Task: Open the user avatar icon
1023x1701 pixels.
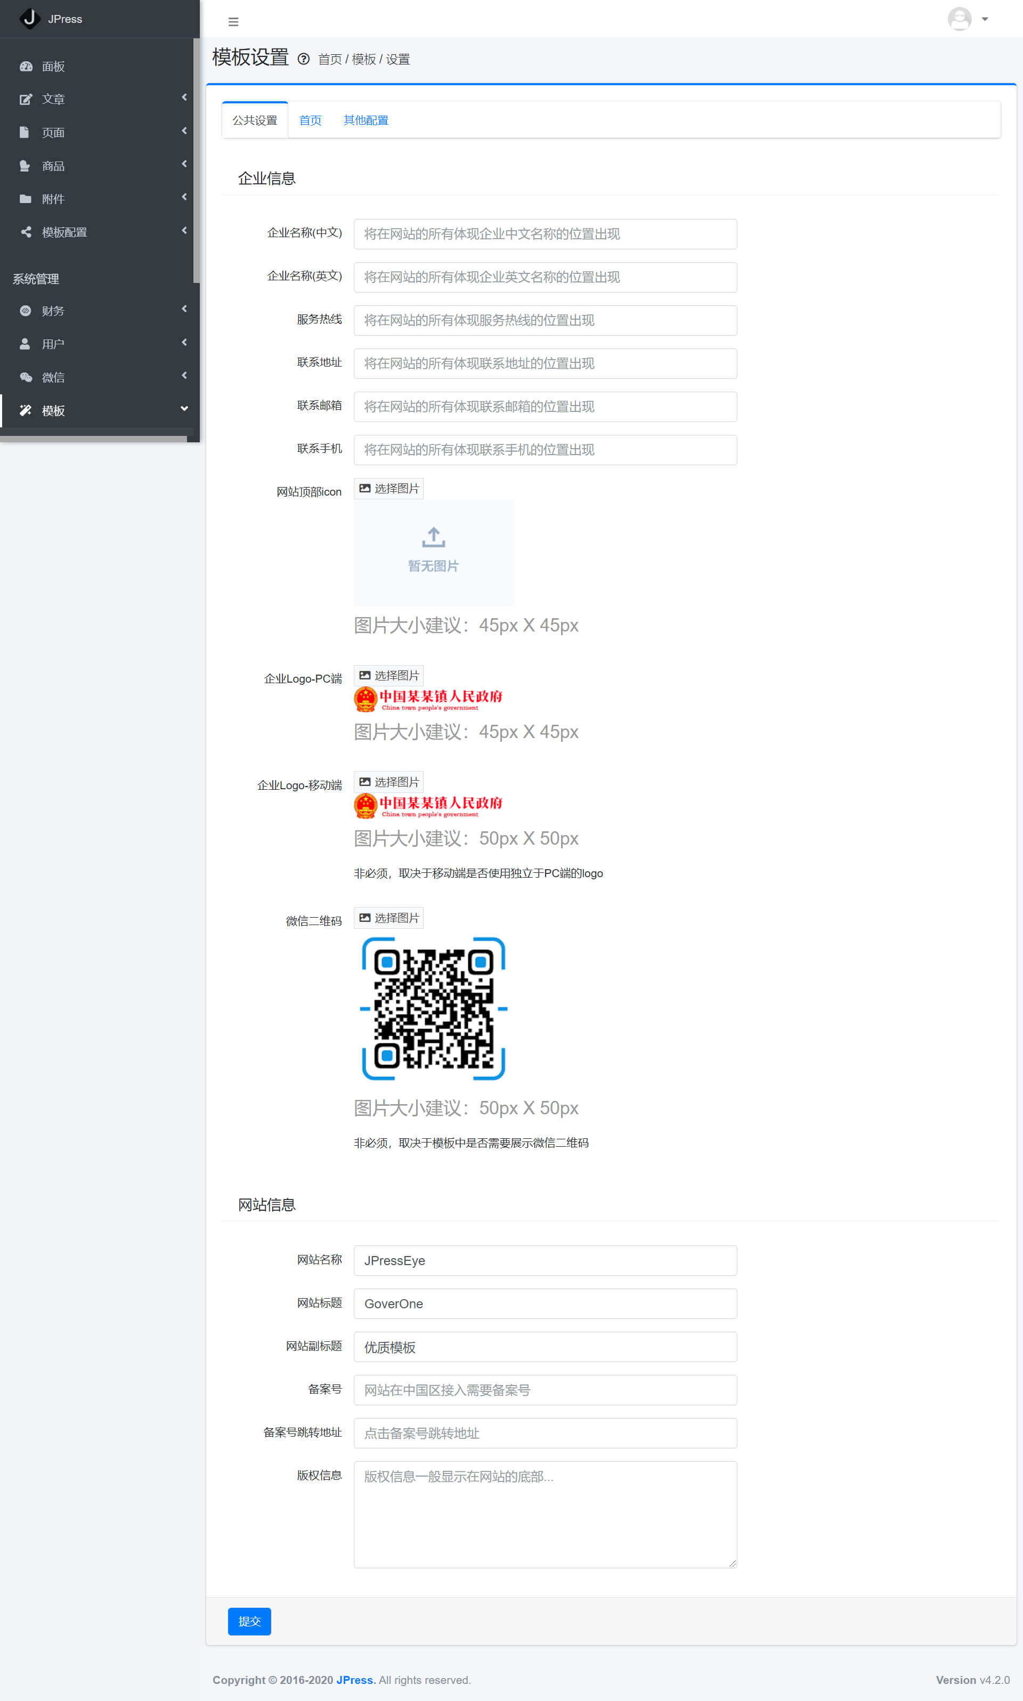Action: point(960,19)
